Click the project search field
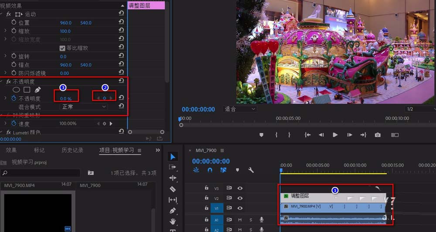The width and height of the screenshot is (436, 232). 40,173
